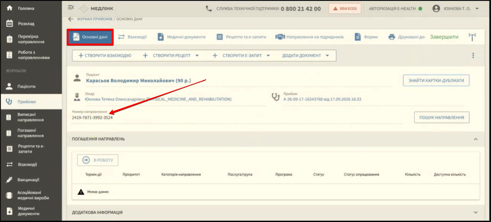This screenshot has height=222, width=491.
Task: Click the doctor icon beside Лікар
Action: click(76, 96)
